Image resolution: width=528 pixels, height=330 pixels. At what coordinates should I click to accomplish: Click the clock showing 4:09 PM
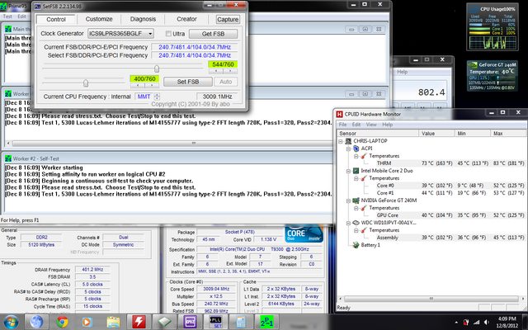[x=507, y=318]
